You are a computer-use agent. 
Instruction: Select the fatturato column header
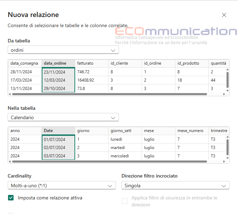tap(92, 63)
